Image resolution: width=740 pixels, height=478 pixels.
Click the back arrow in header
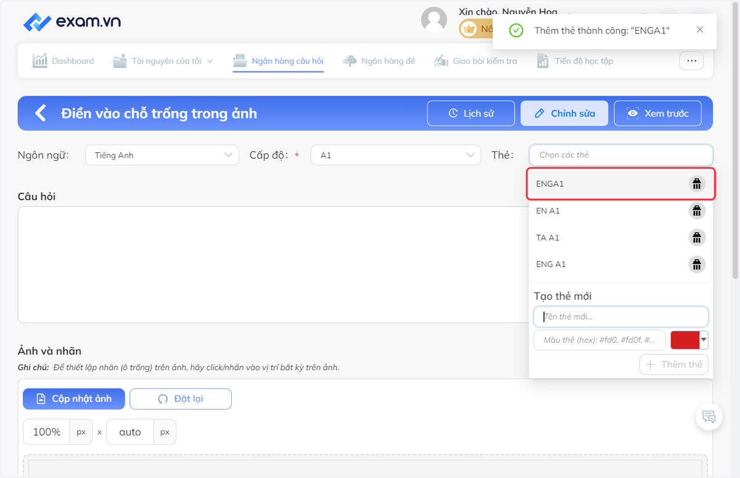point(41,113)
